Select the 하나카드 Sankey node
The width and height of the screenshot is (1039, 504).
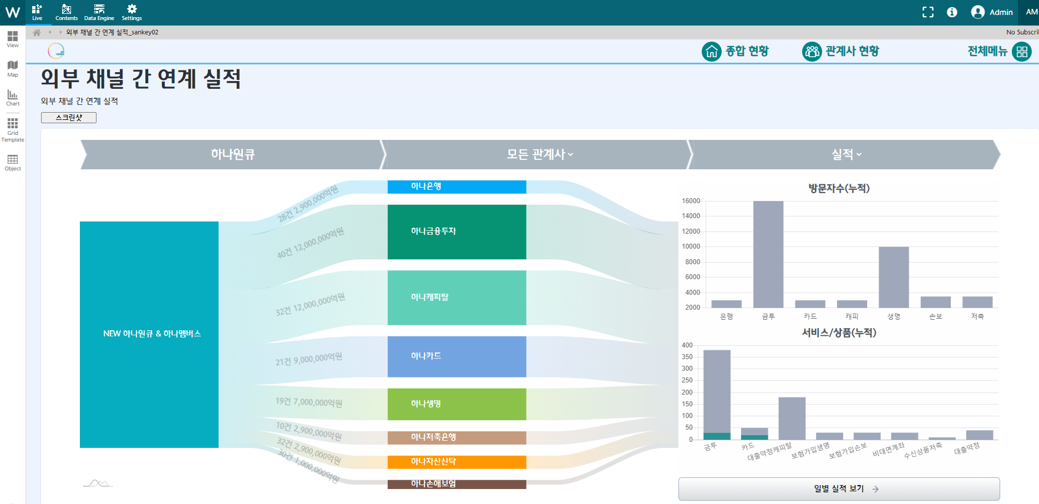457,357
